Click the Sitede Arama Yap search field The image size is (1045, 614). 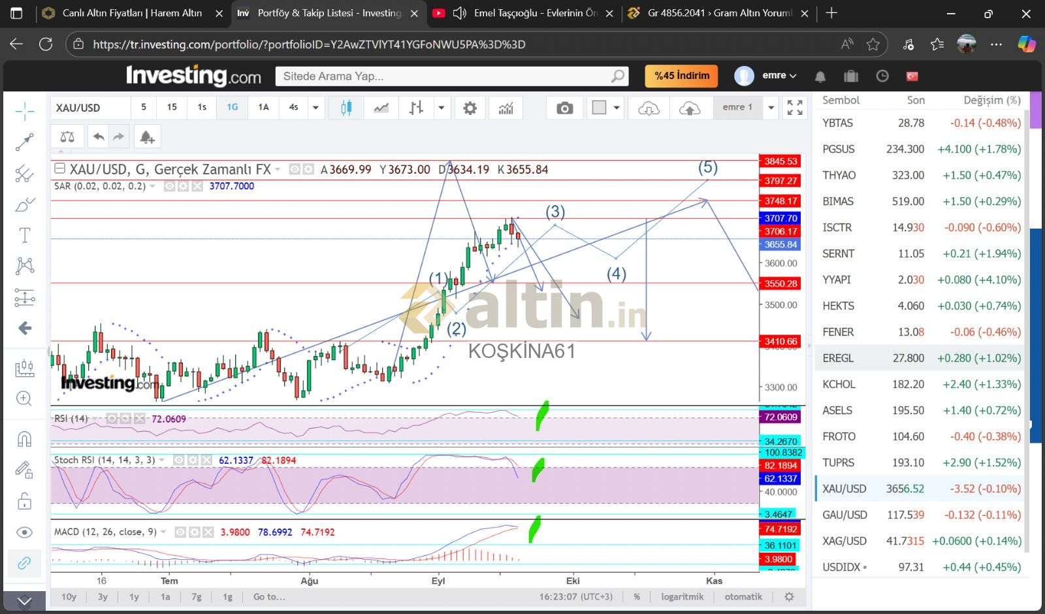tap(444, 76)
